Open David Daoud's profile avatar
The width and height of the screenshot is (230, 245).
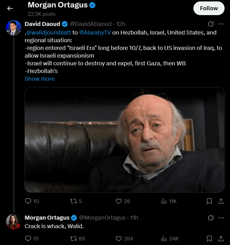[x=13, y=28]
